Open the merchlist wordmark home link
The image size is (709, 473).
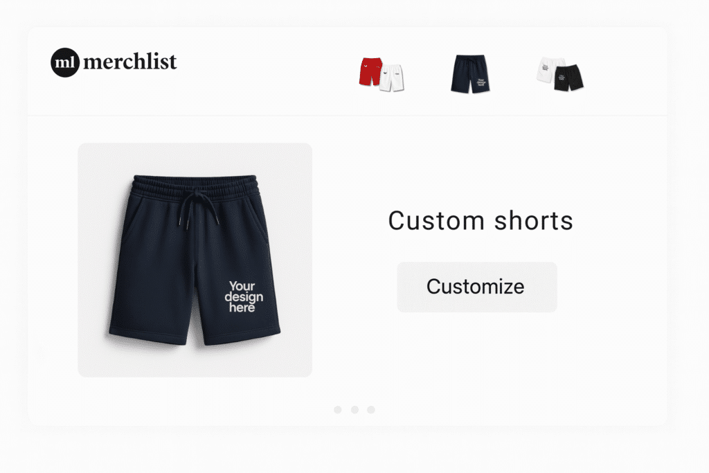(x=129, y=62)
